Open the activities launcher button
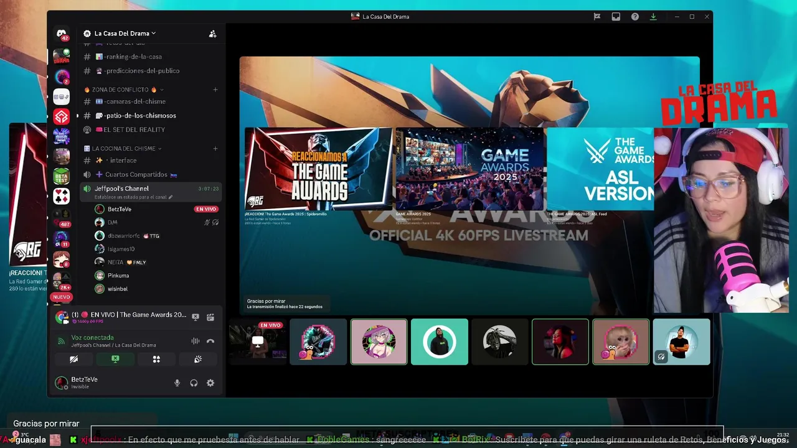 (156, 359)
